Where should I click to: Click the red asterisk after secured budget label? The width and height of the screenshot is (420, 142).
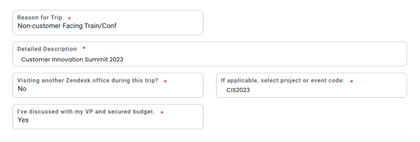162,112
